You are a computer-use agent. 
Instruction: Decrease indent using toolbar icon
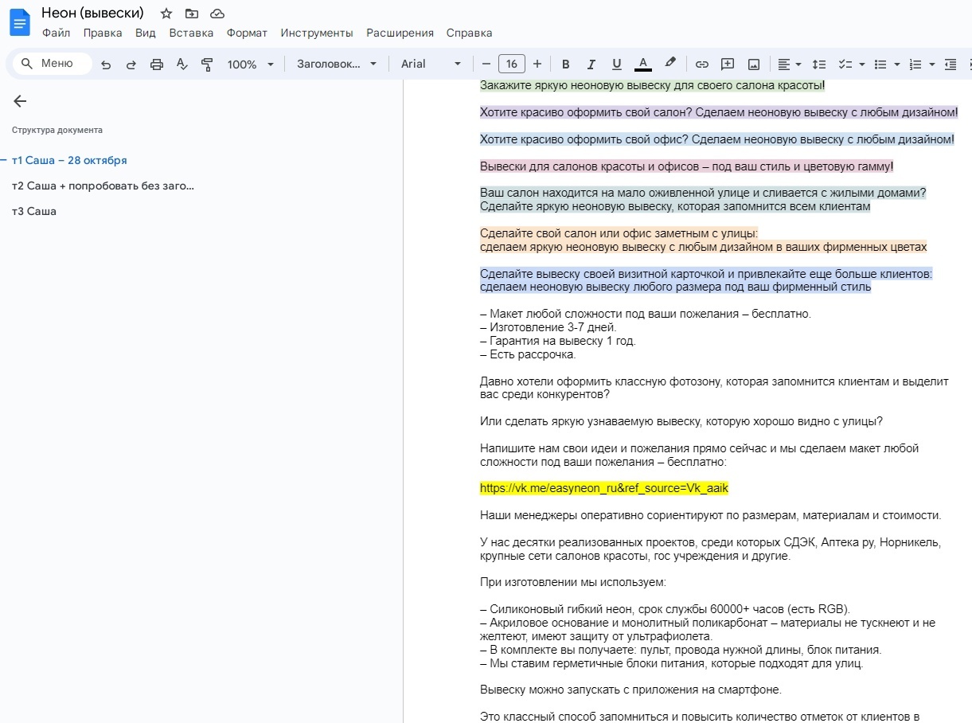(x=950, y=64)
